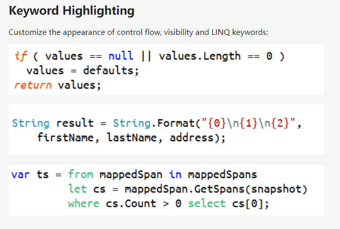Click 'mappedSpan.GetSpans(snapshot)' text
Viewport: 340px width, 229px height.
pos(216,189)
